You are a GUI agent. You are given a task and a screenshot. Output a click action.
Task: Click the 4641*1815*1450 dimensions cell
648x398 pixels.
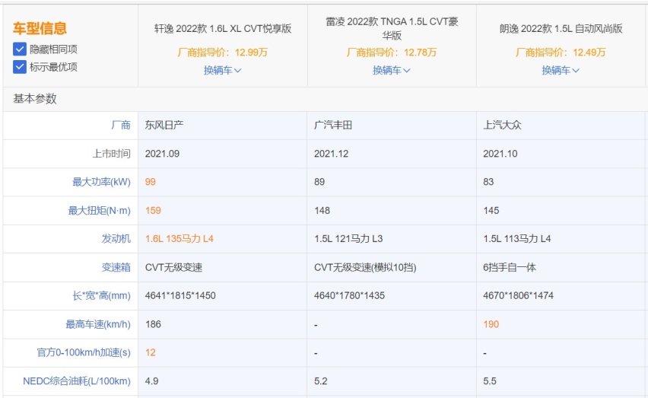click(180, 295)
